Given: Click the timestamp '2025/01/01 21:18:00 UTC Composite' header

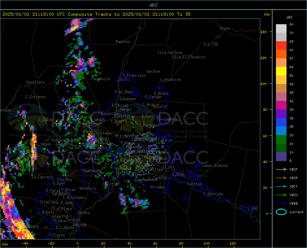Looking at the screenshot, I should [47, 14].
